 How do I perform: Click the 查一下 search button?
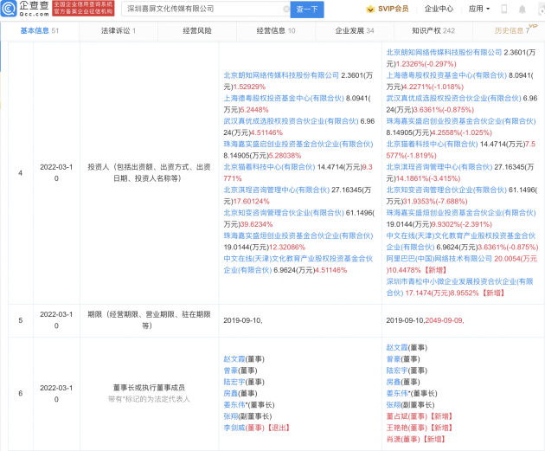tap(307, 10)
